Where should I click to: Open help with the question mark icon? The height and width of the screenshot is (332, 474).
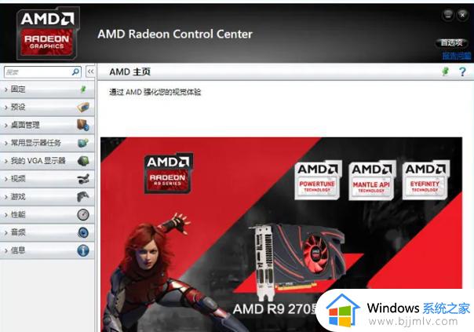coord(462,71)
